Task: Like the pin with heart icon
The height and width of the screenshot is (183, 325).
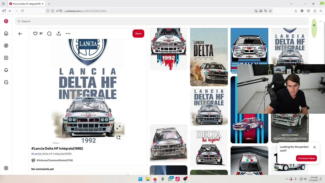Action: point(35,34)
